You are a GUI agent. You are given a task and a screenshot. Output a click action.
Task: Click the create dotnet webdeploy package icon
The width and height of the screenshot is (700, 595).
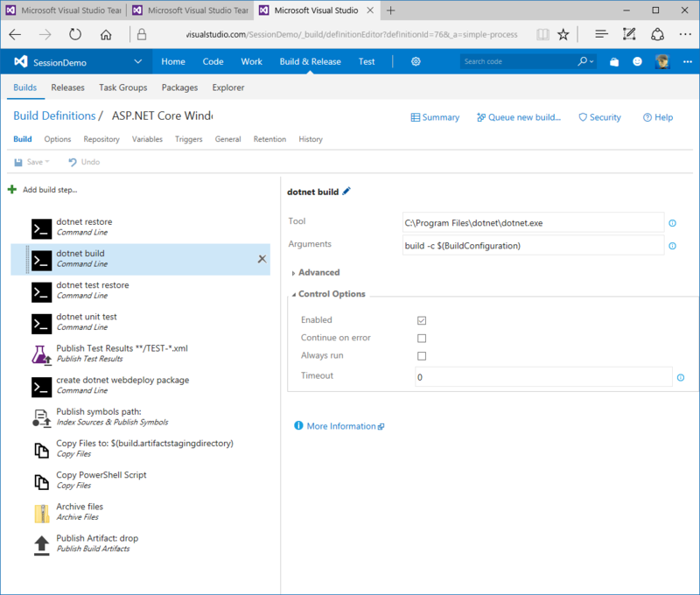coord(41,388)
